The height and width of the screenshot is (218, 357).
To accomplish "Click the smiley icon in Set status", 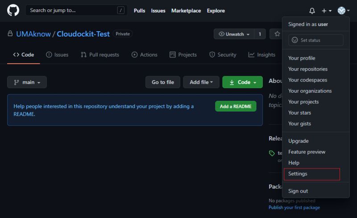I will click(295, 40).
